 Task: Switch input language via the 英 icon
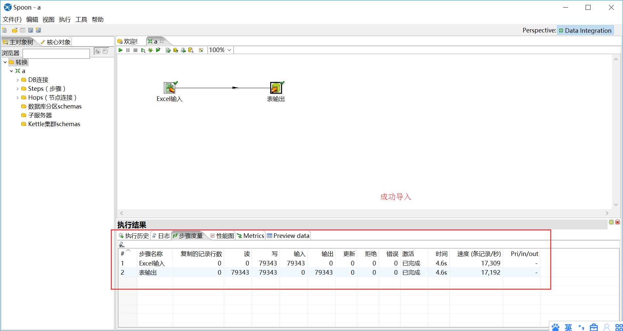click(568, 327)
